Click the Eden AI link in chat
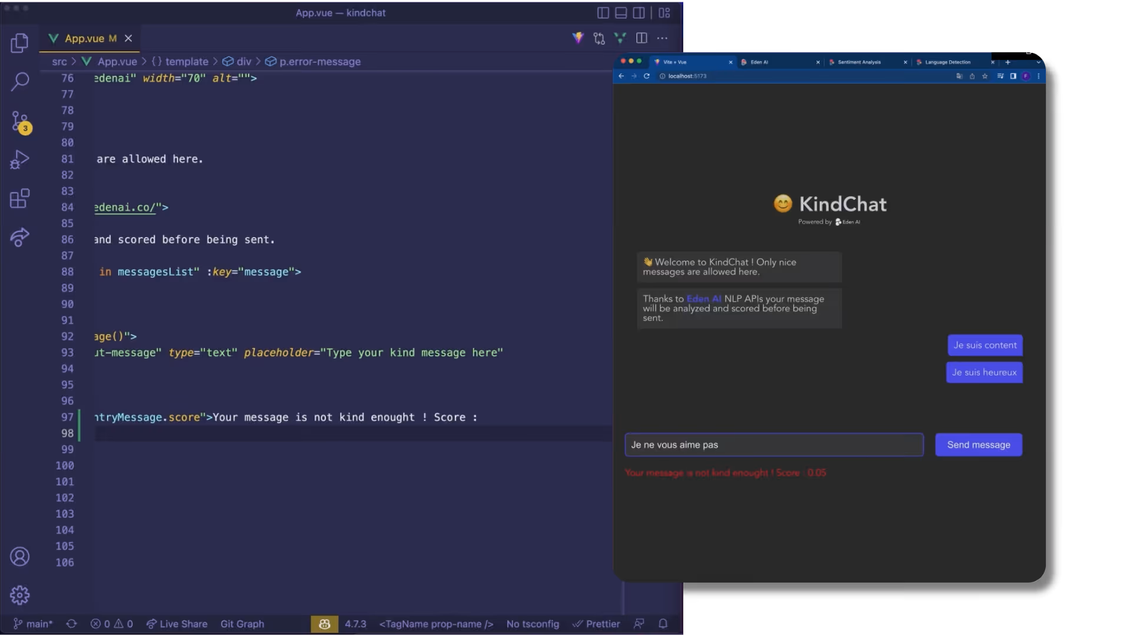 [703, 299]
